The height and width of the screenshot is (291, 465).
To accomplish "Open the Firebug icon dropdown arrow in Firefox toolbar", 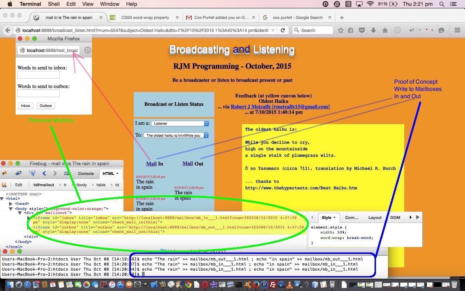I will tap(420, 31).
